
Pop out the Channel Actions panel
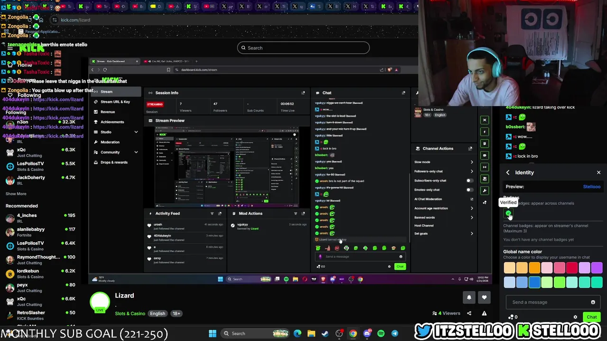point(470,149)
